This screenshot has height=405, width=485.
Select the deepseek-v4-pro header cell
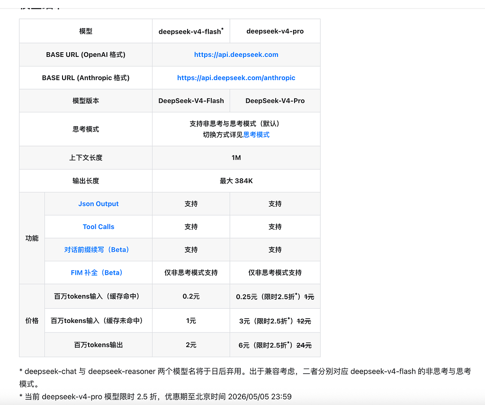(x=275, y=31)
